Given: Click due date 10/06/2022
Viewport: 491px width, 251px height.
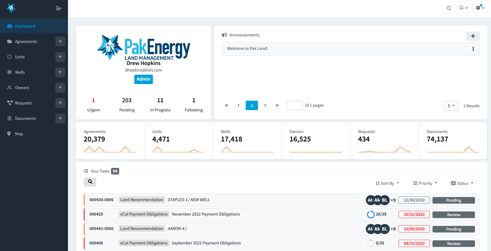Looking at the screenshot, I should [414, 229].
